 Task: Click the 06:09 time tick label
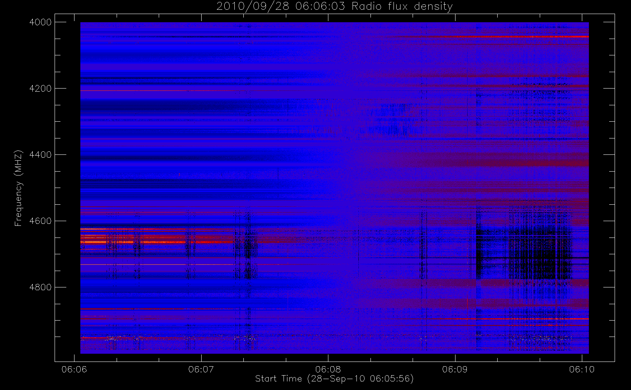455,369
